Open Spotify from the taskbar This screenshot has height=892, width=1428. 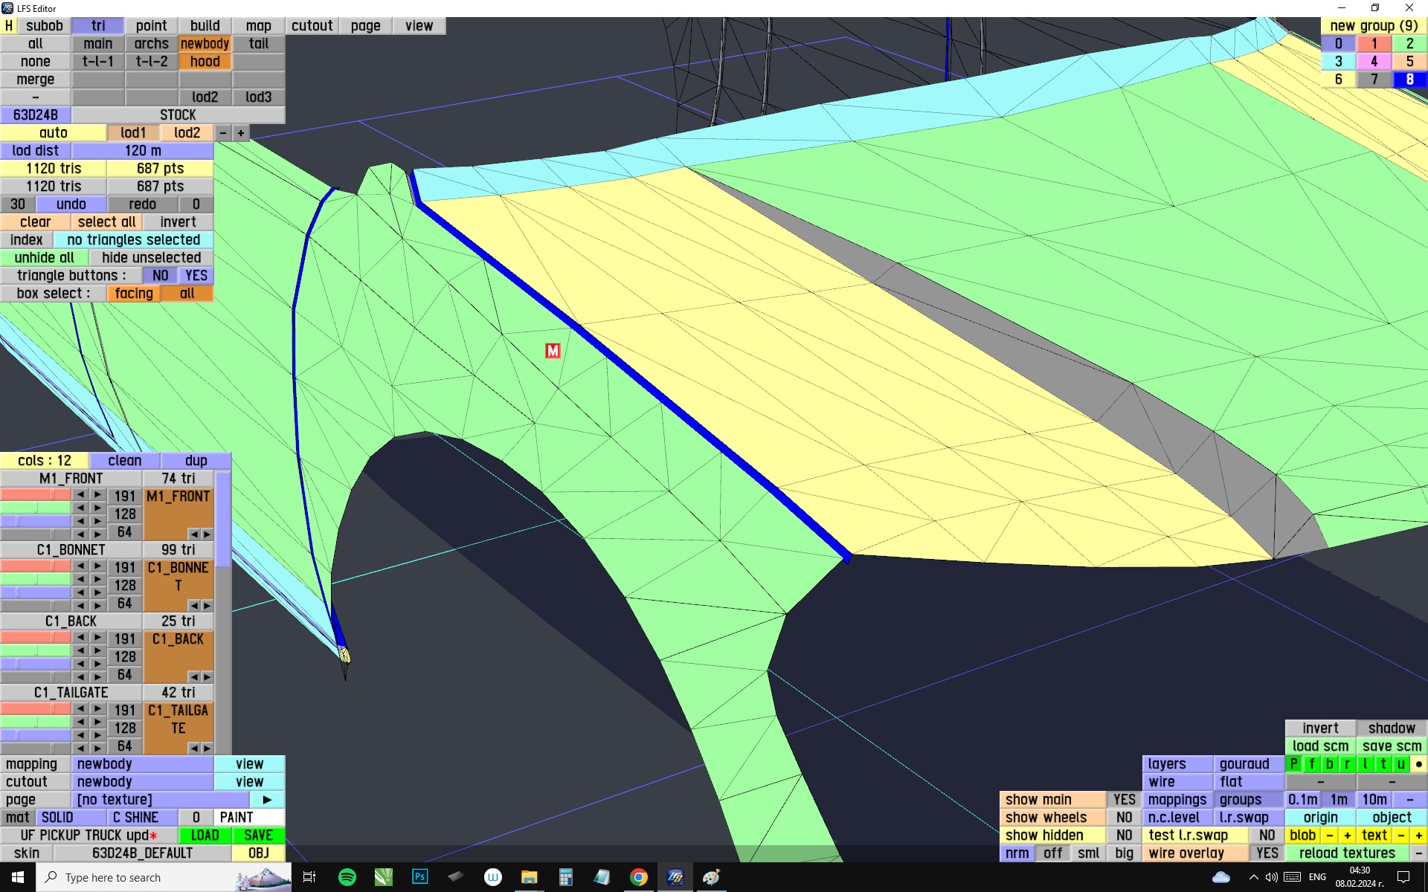pyautogui.click(x=347, y=877)
